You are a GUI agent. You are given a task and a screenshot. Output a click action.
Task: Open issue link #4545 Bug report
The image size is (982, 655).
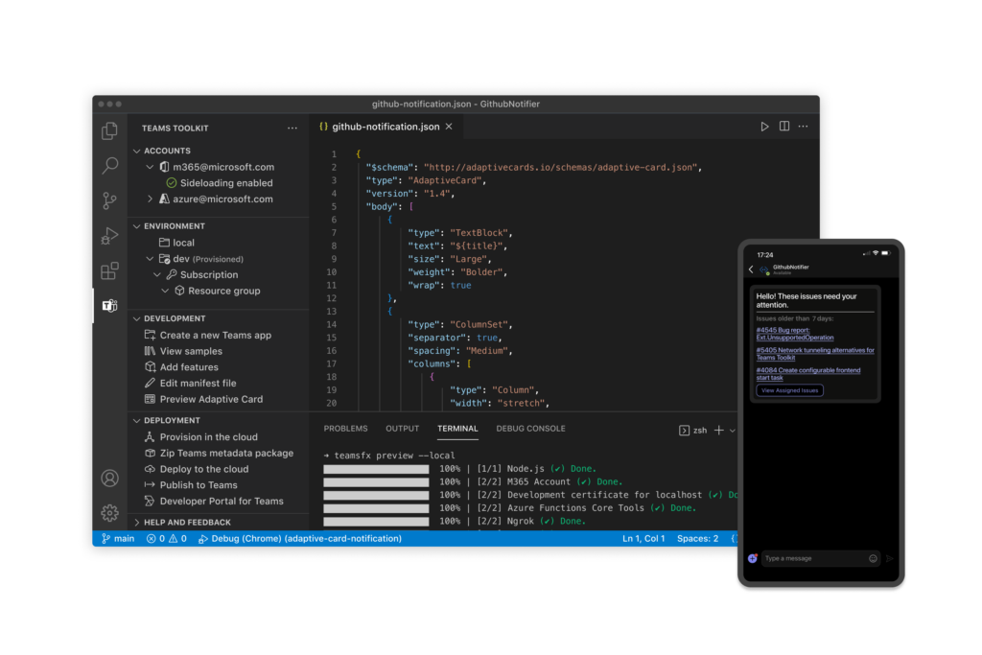(783, 333)
